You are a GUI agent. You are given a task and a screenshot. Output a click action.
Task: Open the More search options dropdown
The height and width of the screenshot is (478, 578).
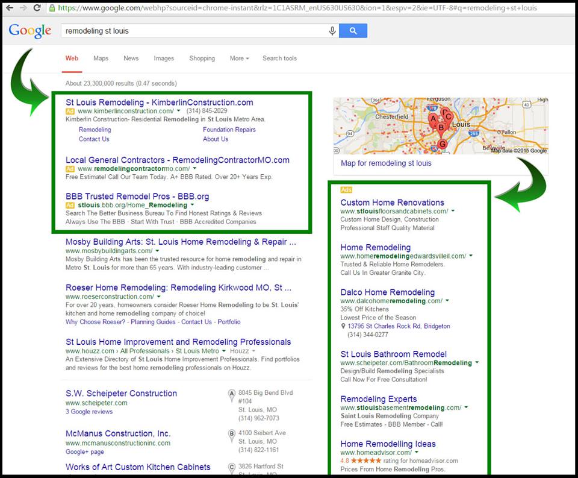tap(239, 58)
